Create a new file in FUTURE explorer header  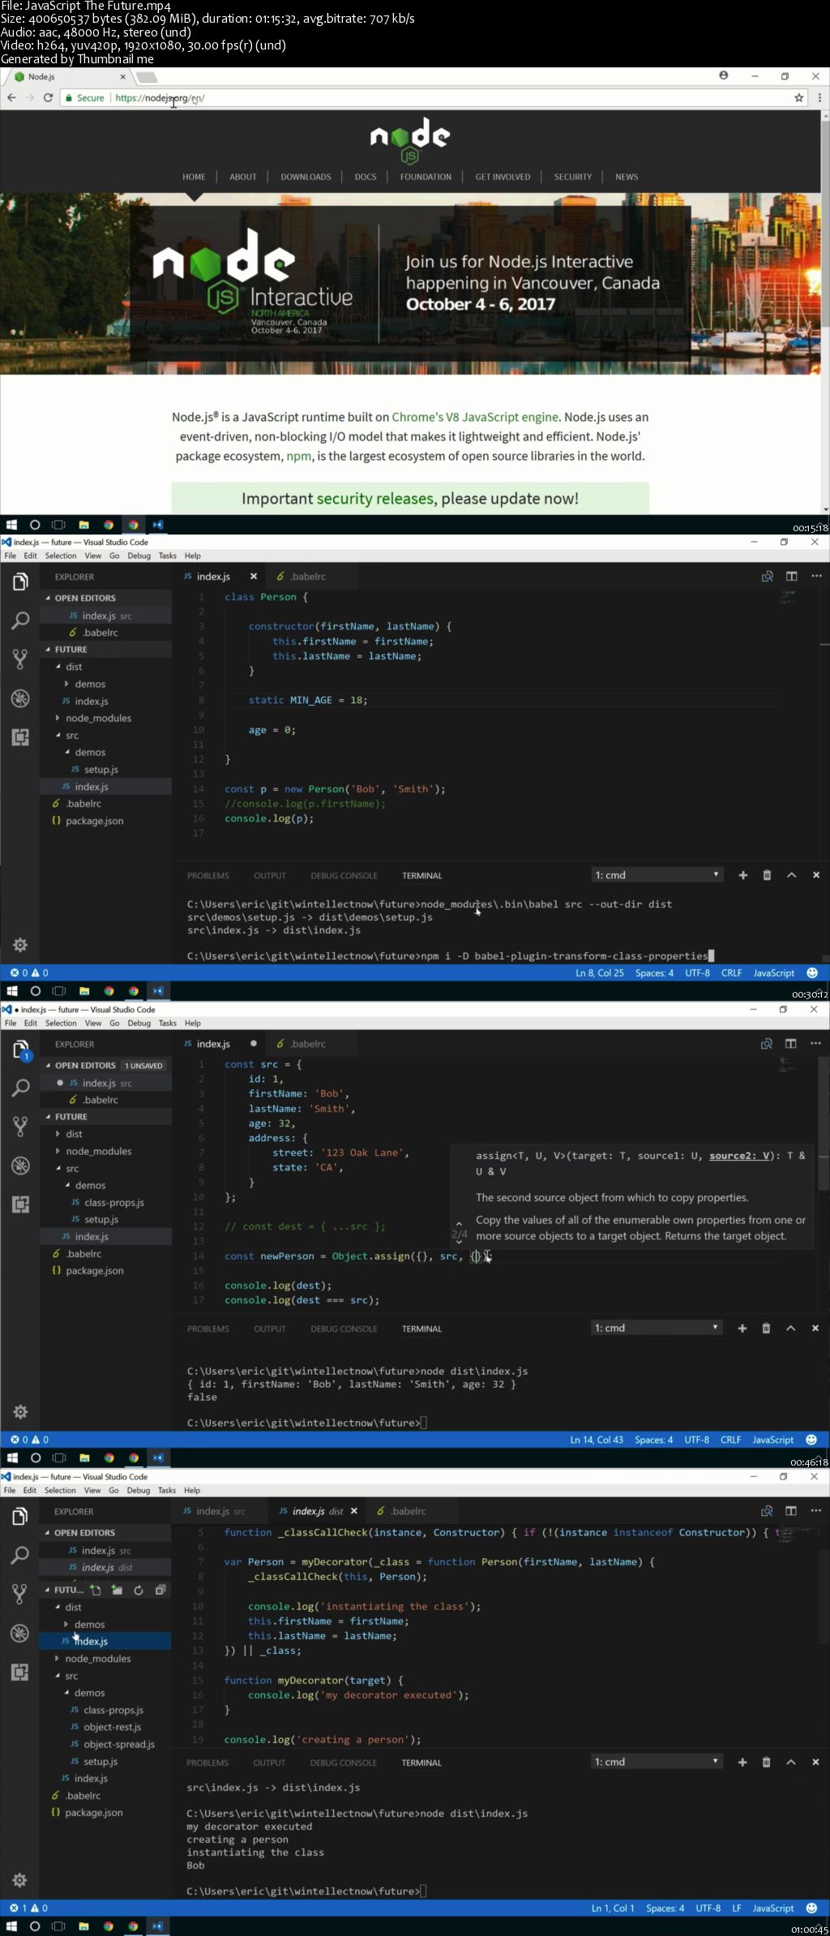tap(96, 1590)
